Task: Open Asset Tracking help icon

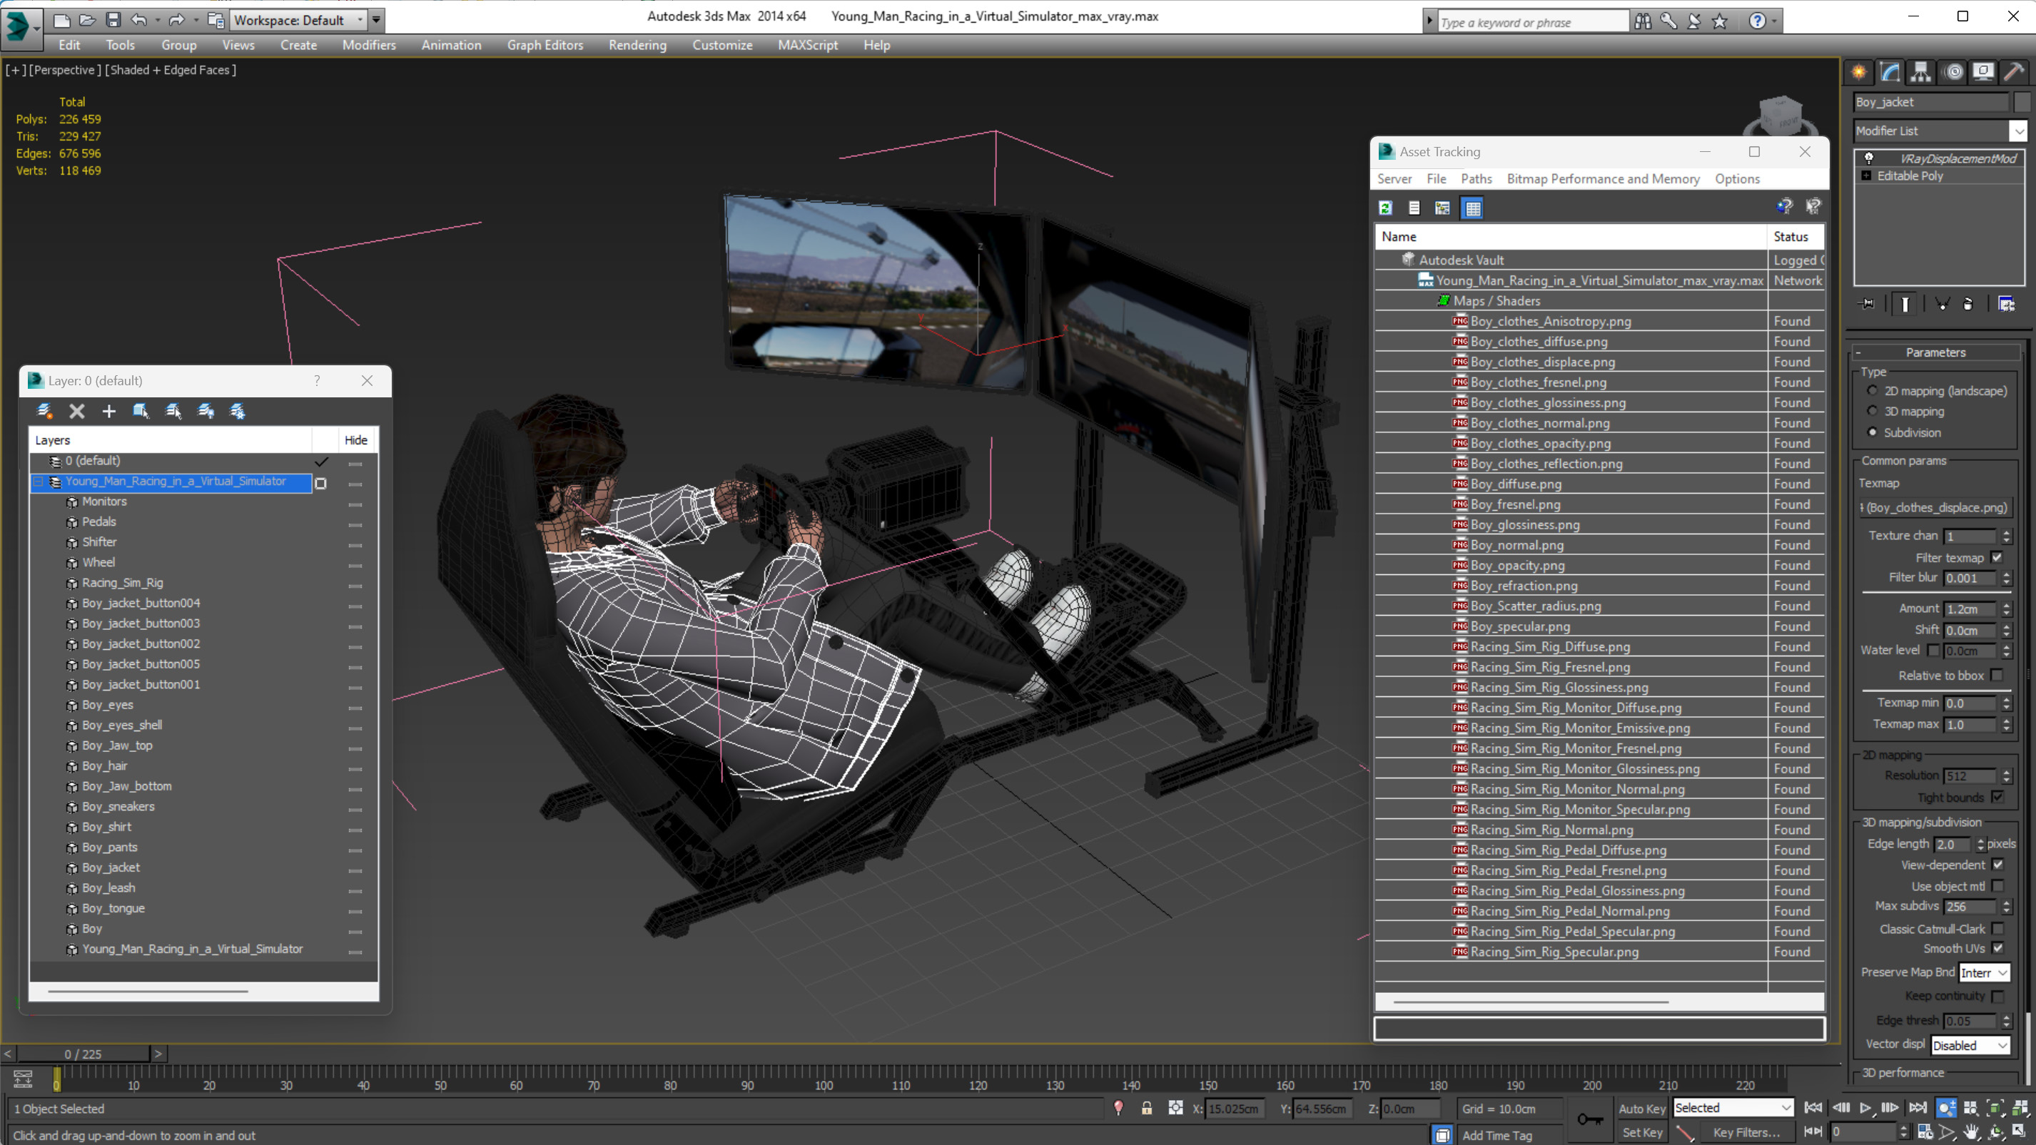Action: click(1784, 207)
